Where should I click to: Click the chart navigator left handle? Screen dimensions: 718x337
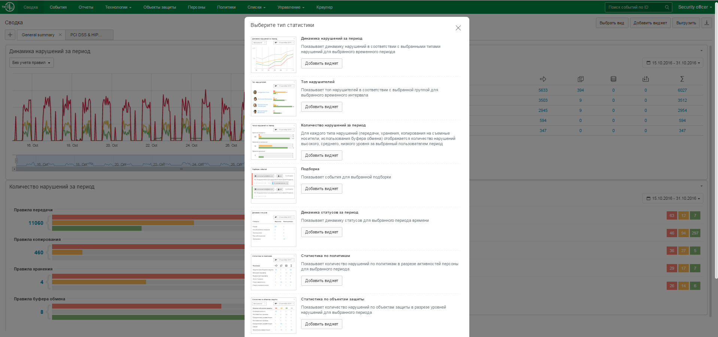[16, 160]
